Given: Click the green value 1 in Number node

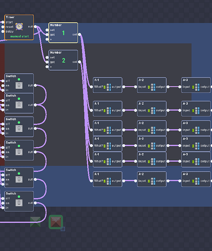Looking at the screenshot, I should [63, 33].
